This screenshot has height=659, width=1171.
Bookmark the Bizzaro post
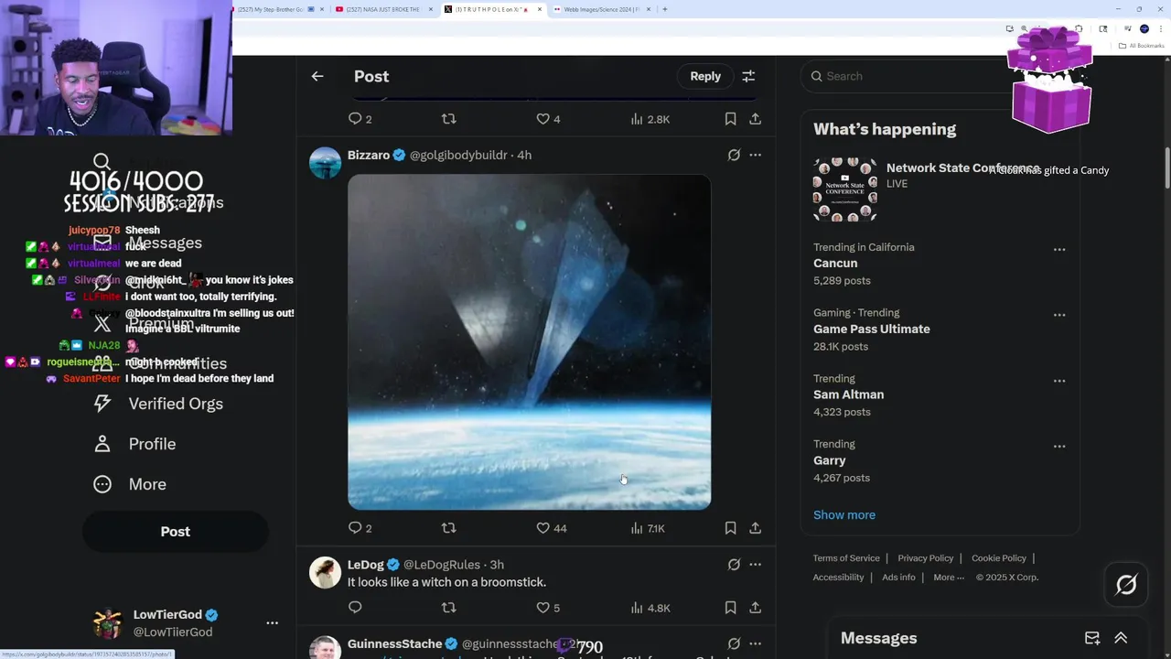(730, 528)
